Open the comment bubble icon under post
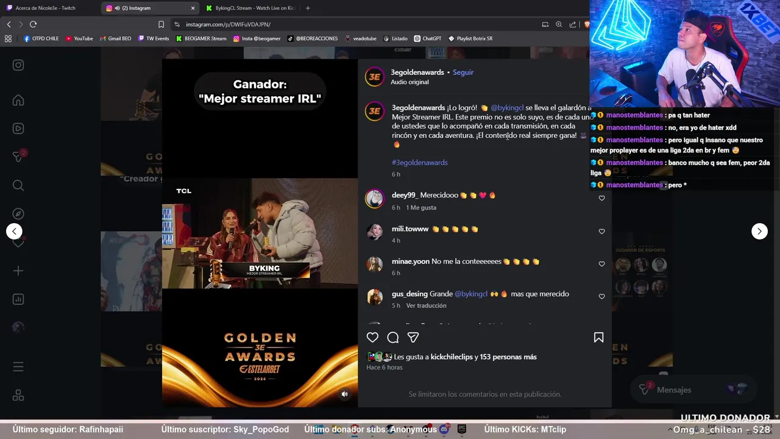The width and height of the screenshot is (780, 439). [x=393, y=337]
